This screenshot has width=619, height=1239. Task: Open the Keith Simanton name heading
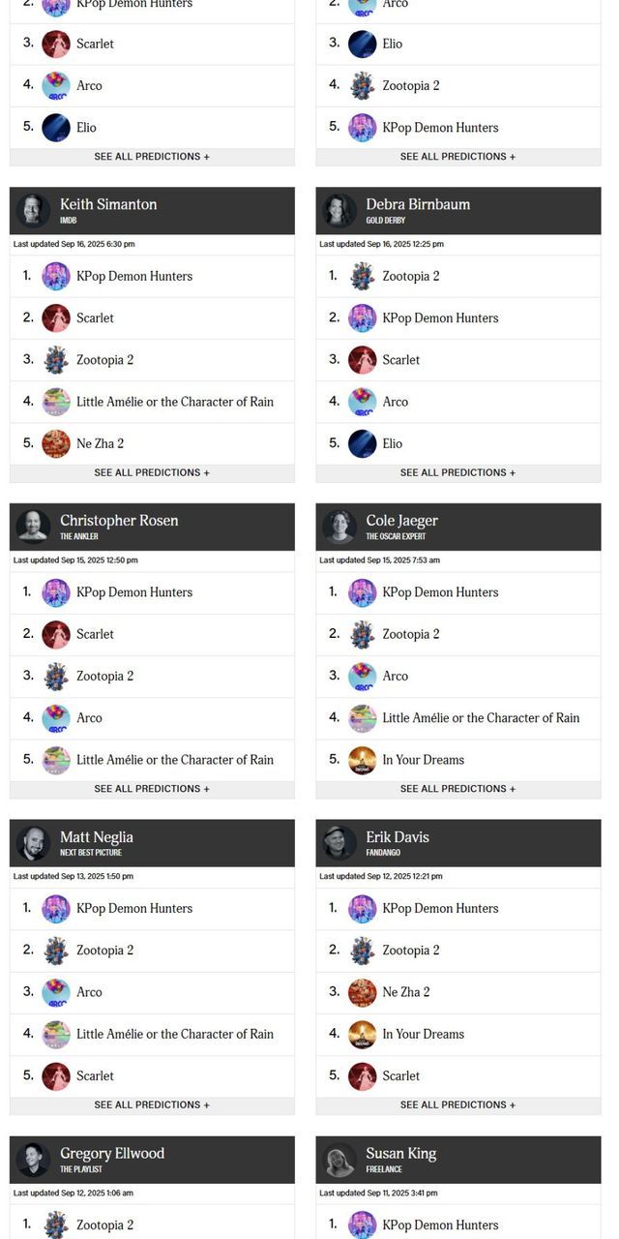pos(108,204)
